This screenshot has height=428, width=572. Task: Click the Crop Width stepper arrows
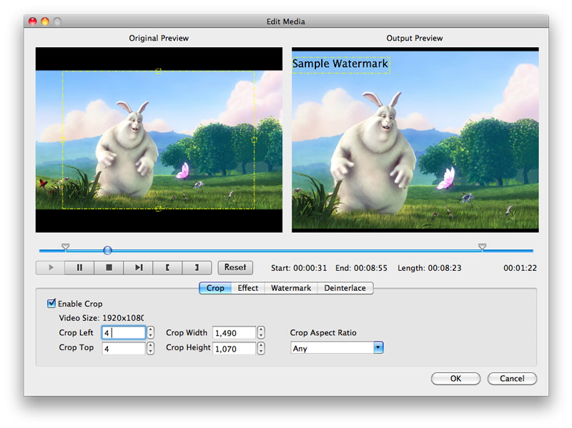tap(261, 333)
